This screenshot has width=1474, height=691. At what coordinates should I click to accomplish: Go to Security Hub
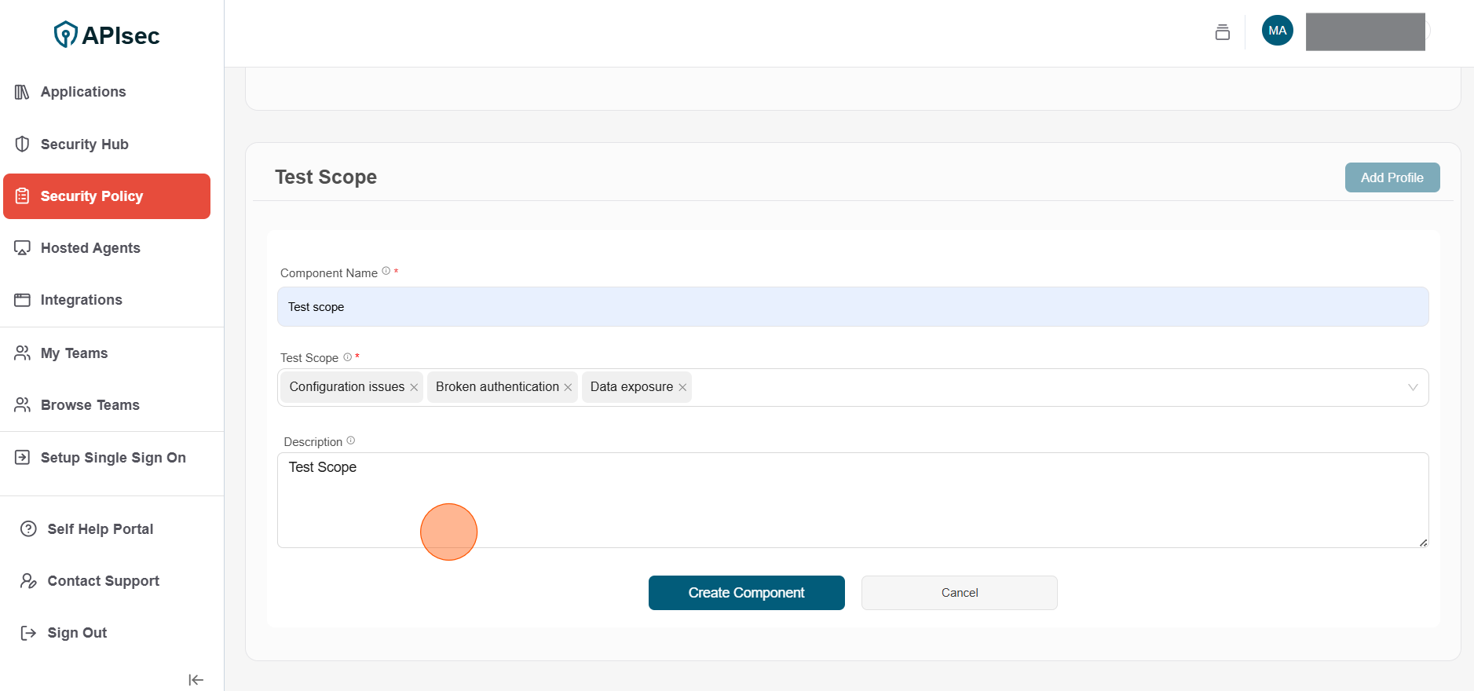[84, 144]
